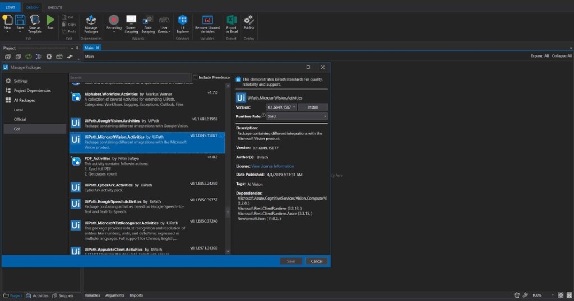Click the zoom magnifier icon in status bar

tap(525, 295)
